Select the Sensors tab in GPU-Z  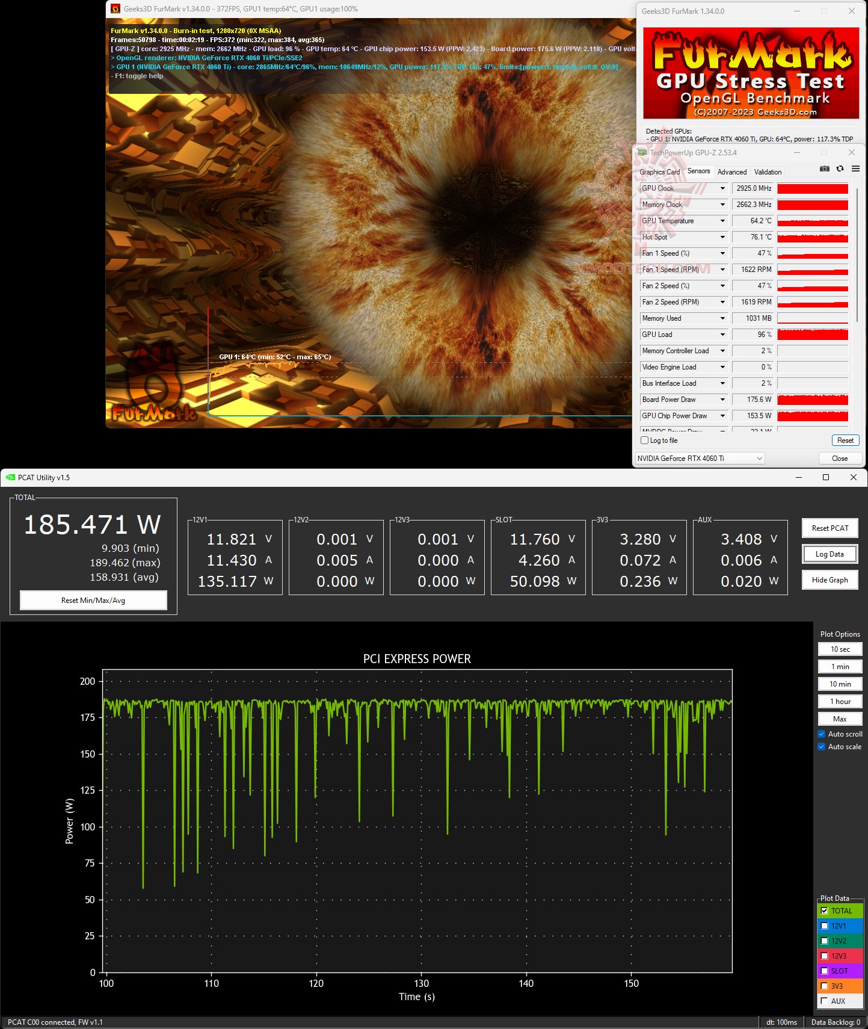click(699, 171)
